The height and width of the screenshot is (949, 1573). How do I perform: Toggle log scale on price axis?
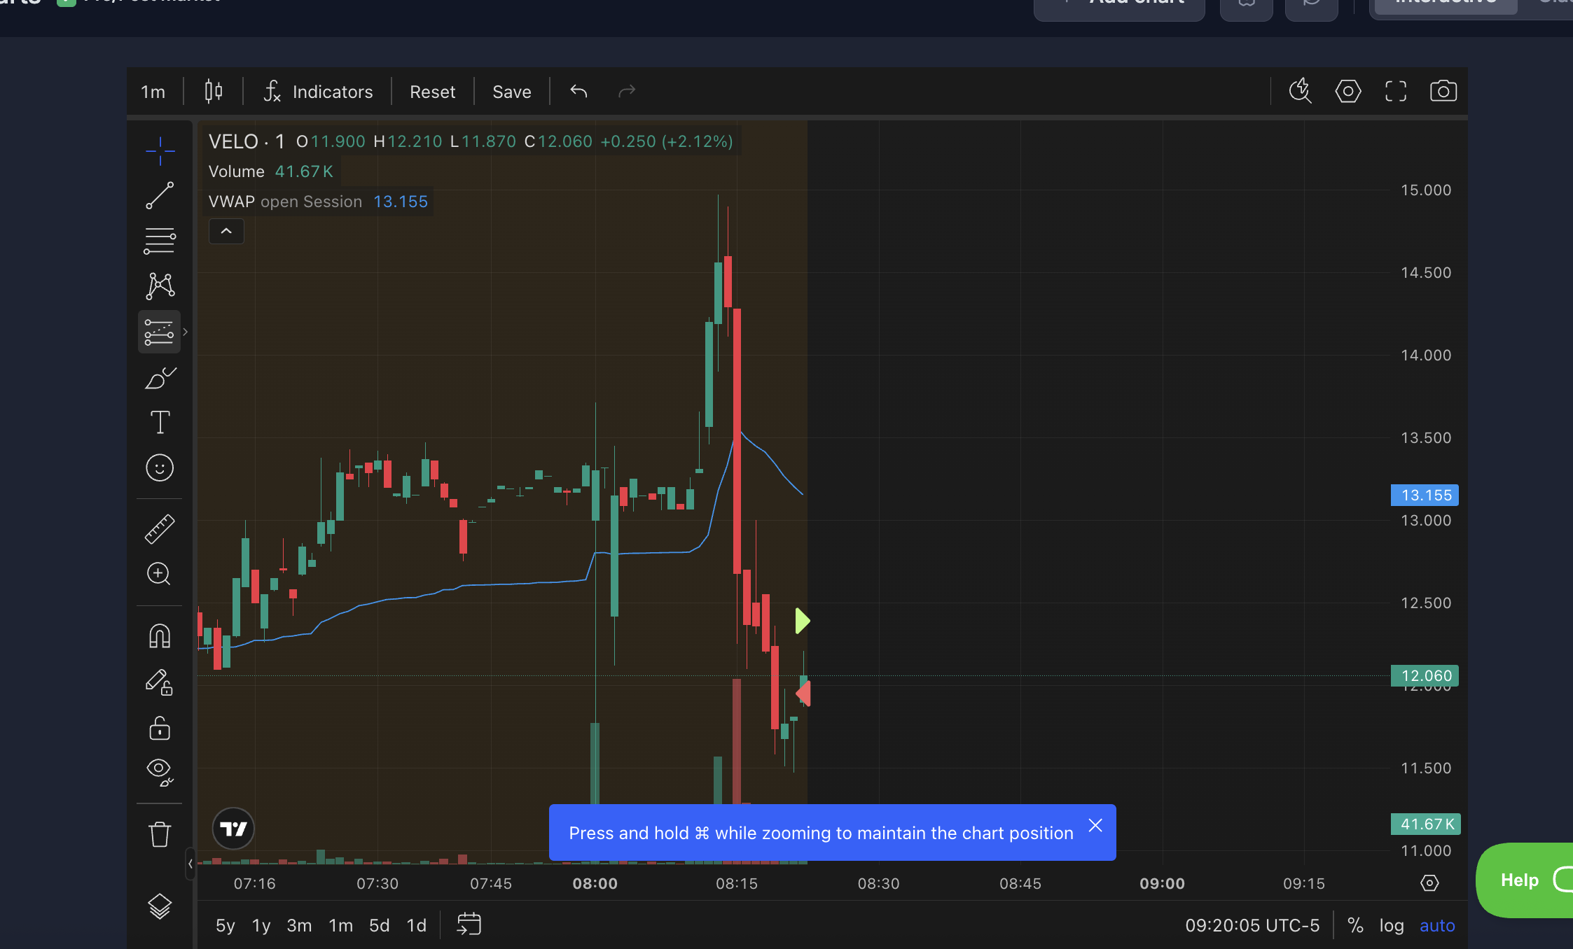coord(1391,925)
